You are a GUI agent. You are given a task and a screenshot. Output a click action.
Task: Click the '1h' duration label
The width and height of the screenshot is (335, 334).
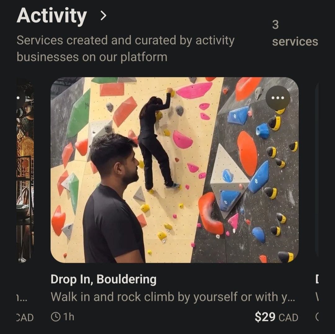point(69,317)
